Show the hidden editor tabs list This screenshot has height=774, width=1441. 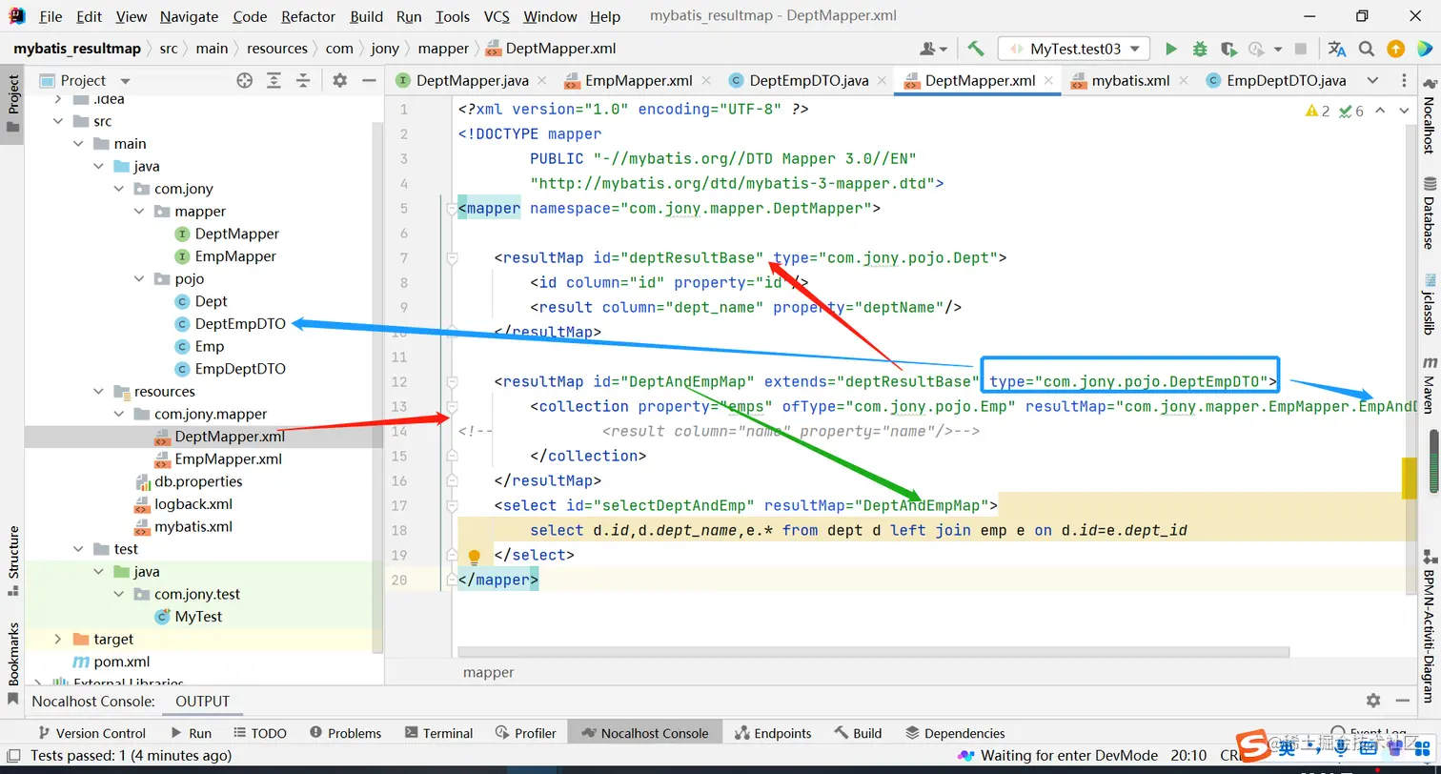click(1372, 81)
